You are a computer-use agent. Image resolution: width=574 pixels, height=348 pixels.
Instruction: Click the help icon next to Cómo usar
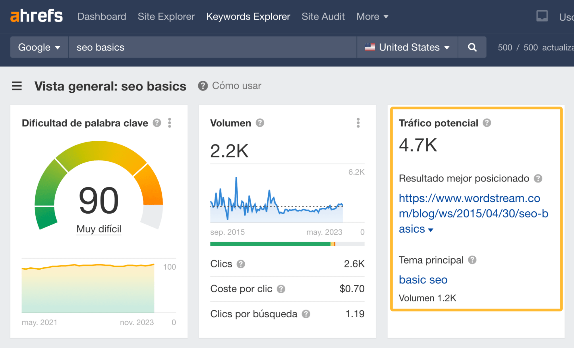202,86
